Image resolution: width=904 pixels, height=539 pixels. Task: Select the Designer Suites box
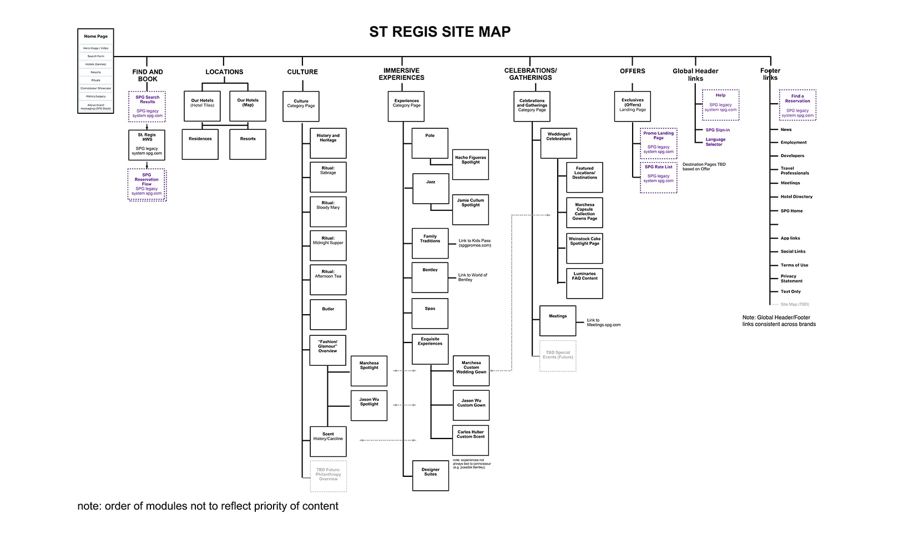[x=431, y=476]
